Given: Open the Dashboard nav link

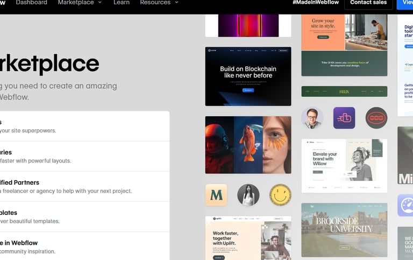Looking at the screenshot, I should pyautogui.click(x=31, y=3).
